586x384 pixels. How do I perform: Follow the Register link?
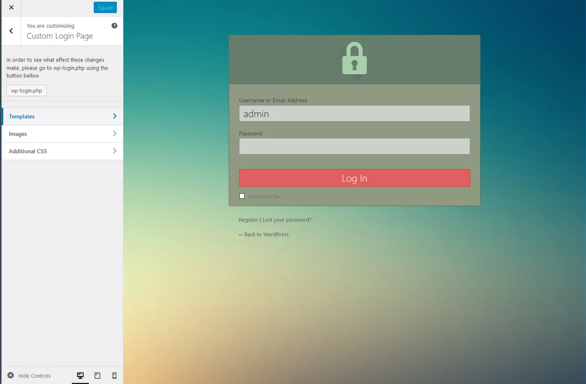[x=248, y=220]
